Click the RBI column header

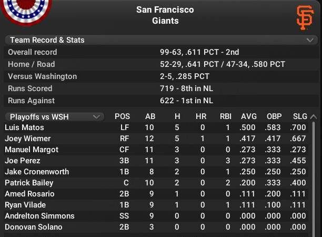pos(226,116)
